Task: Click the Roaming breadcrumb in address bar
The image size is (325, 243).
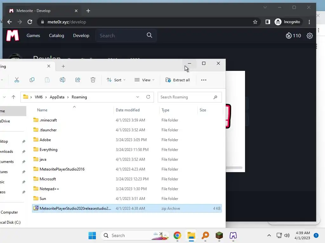Action: click(x=79, y=97)
